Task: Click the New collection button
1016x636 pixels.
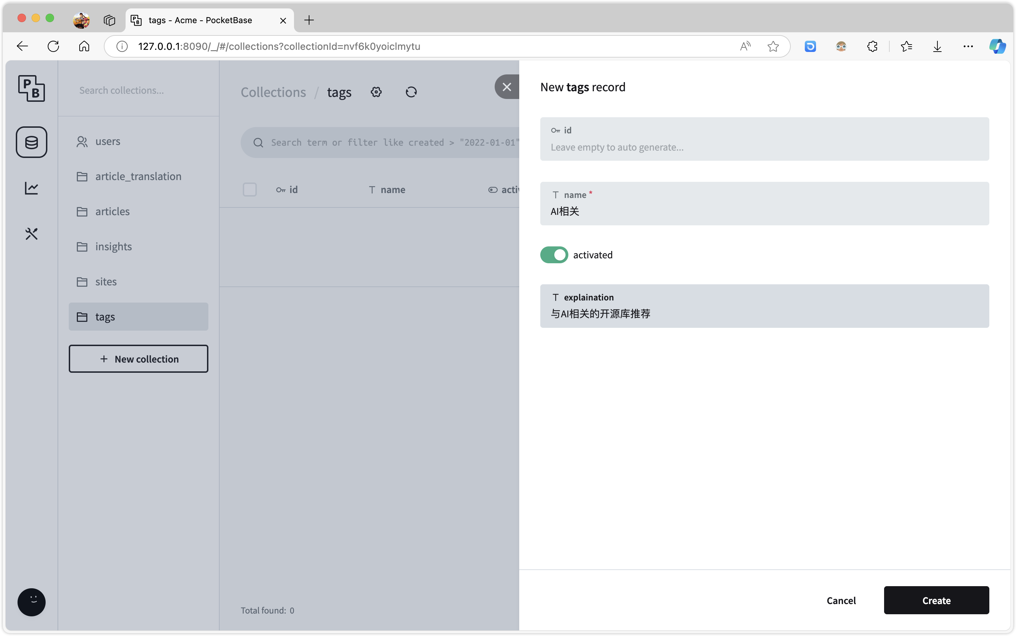Action: (138, 359)
